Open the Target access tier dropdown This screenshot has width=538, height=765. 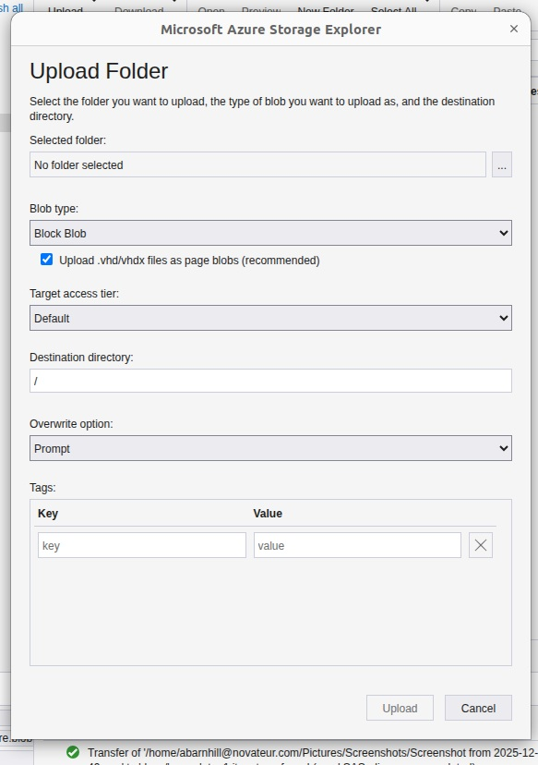coord(270,318)
